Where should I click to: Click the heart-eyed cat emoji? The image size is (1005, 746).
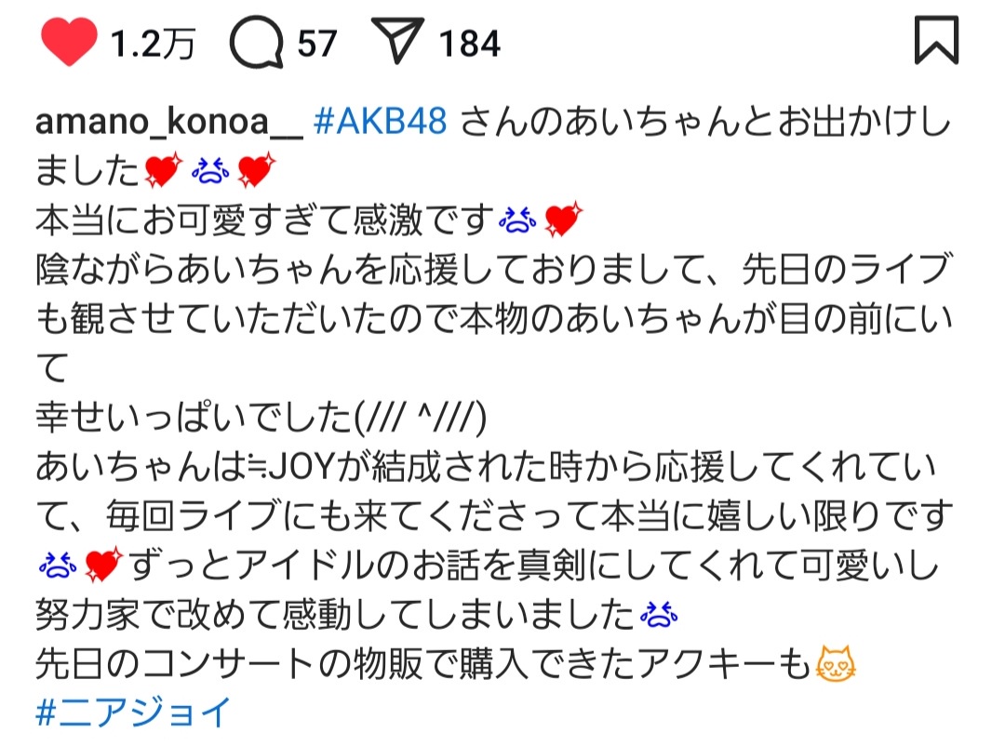(x=835, y=663)
